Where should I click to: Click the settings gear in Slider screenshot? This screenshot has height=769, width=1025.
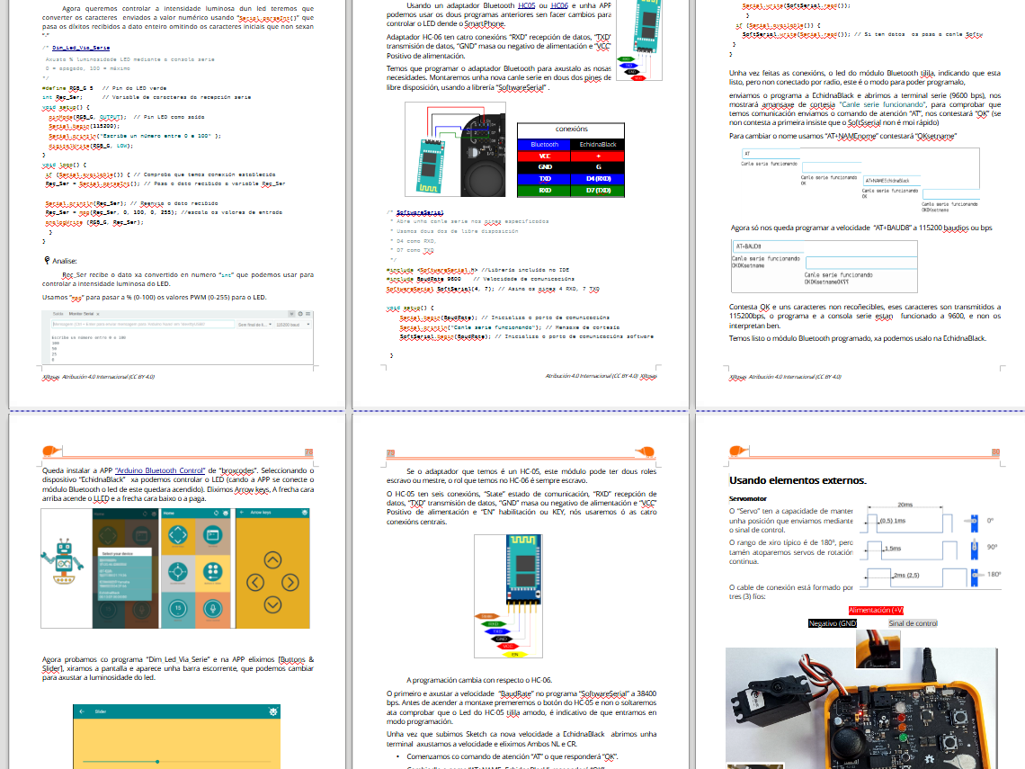coord(273,711)
